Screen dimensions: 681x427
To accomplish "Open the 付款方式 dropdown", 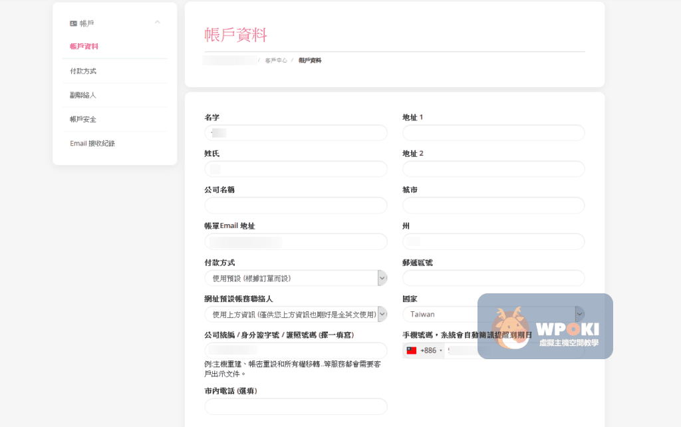I will (x=296, y=278).
